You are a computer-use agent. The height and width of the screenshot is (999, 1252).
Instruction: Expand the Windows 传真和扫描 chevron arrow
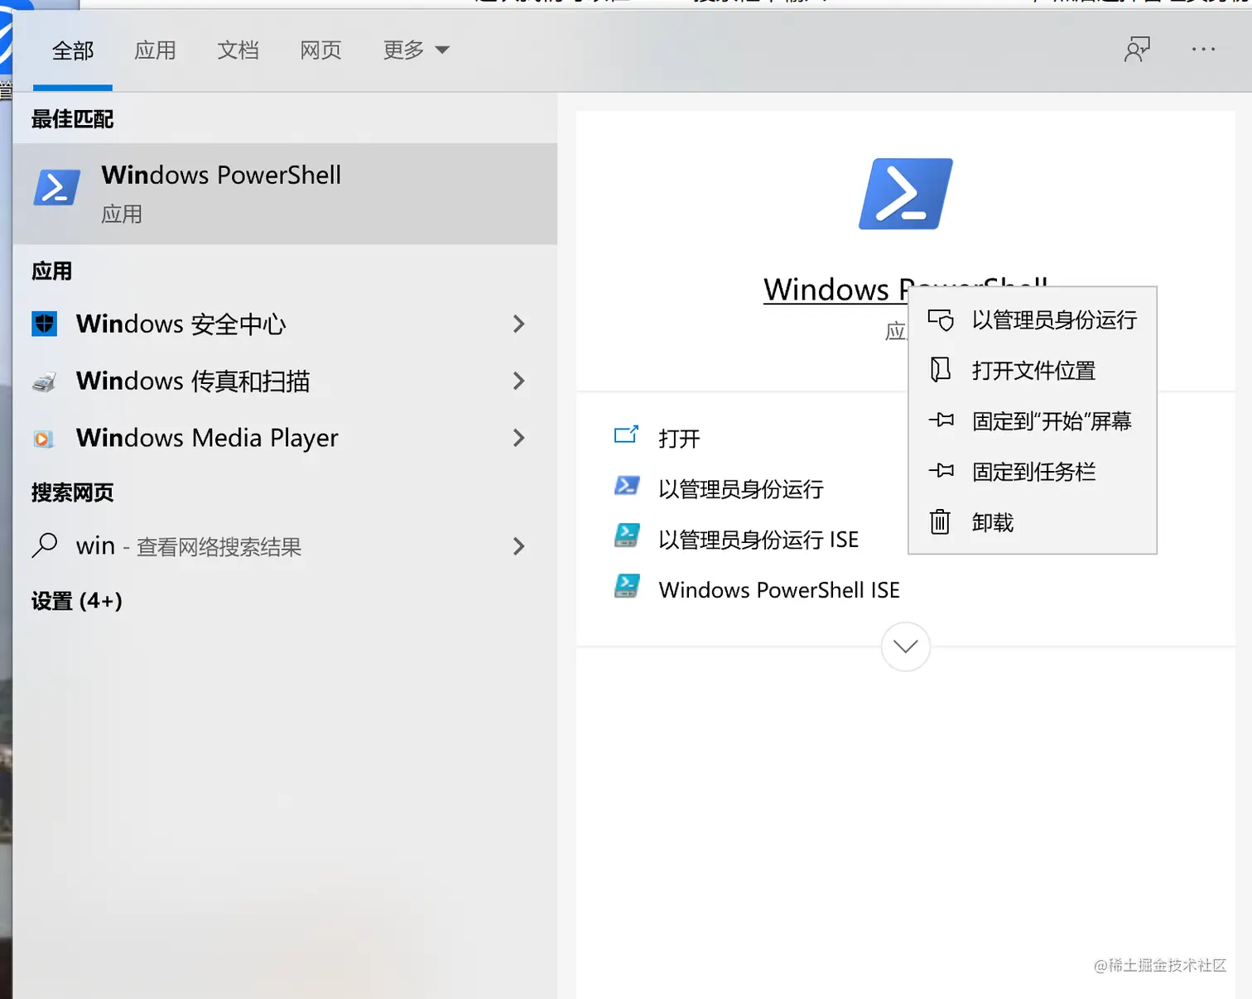pyautogui.click(x=519, y=381)
